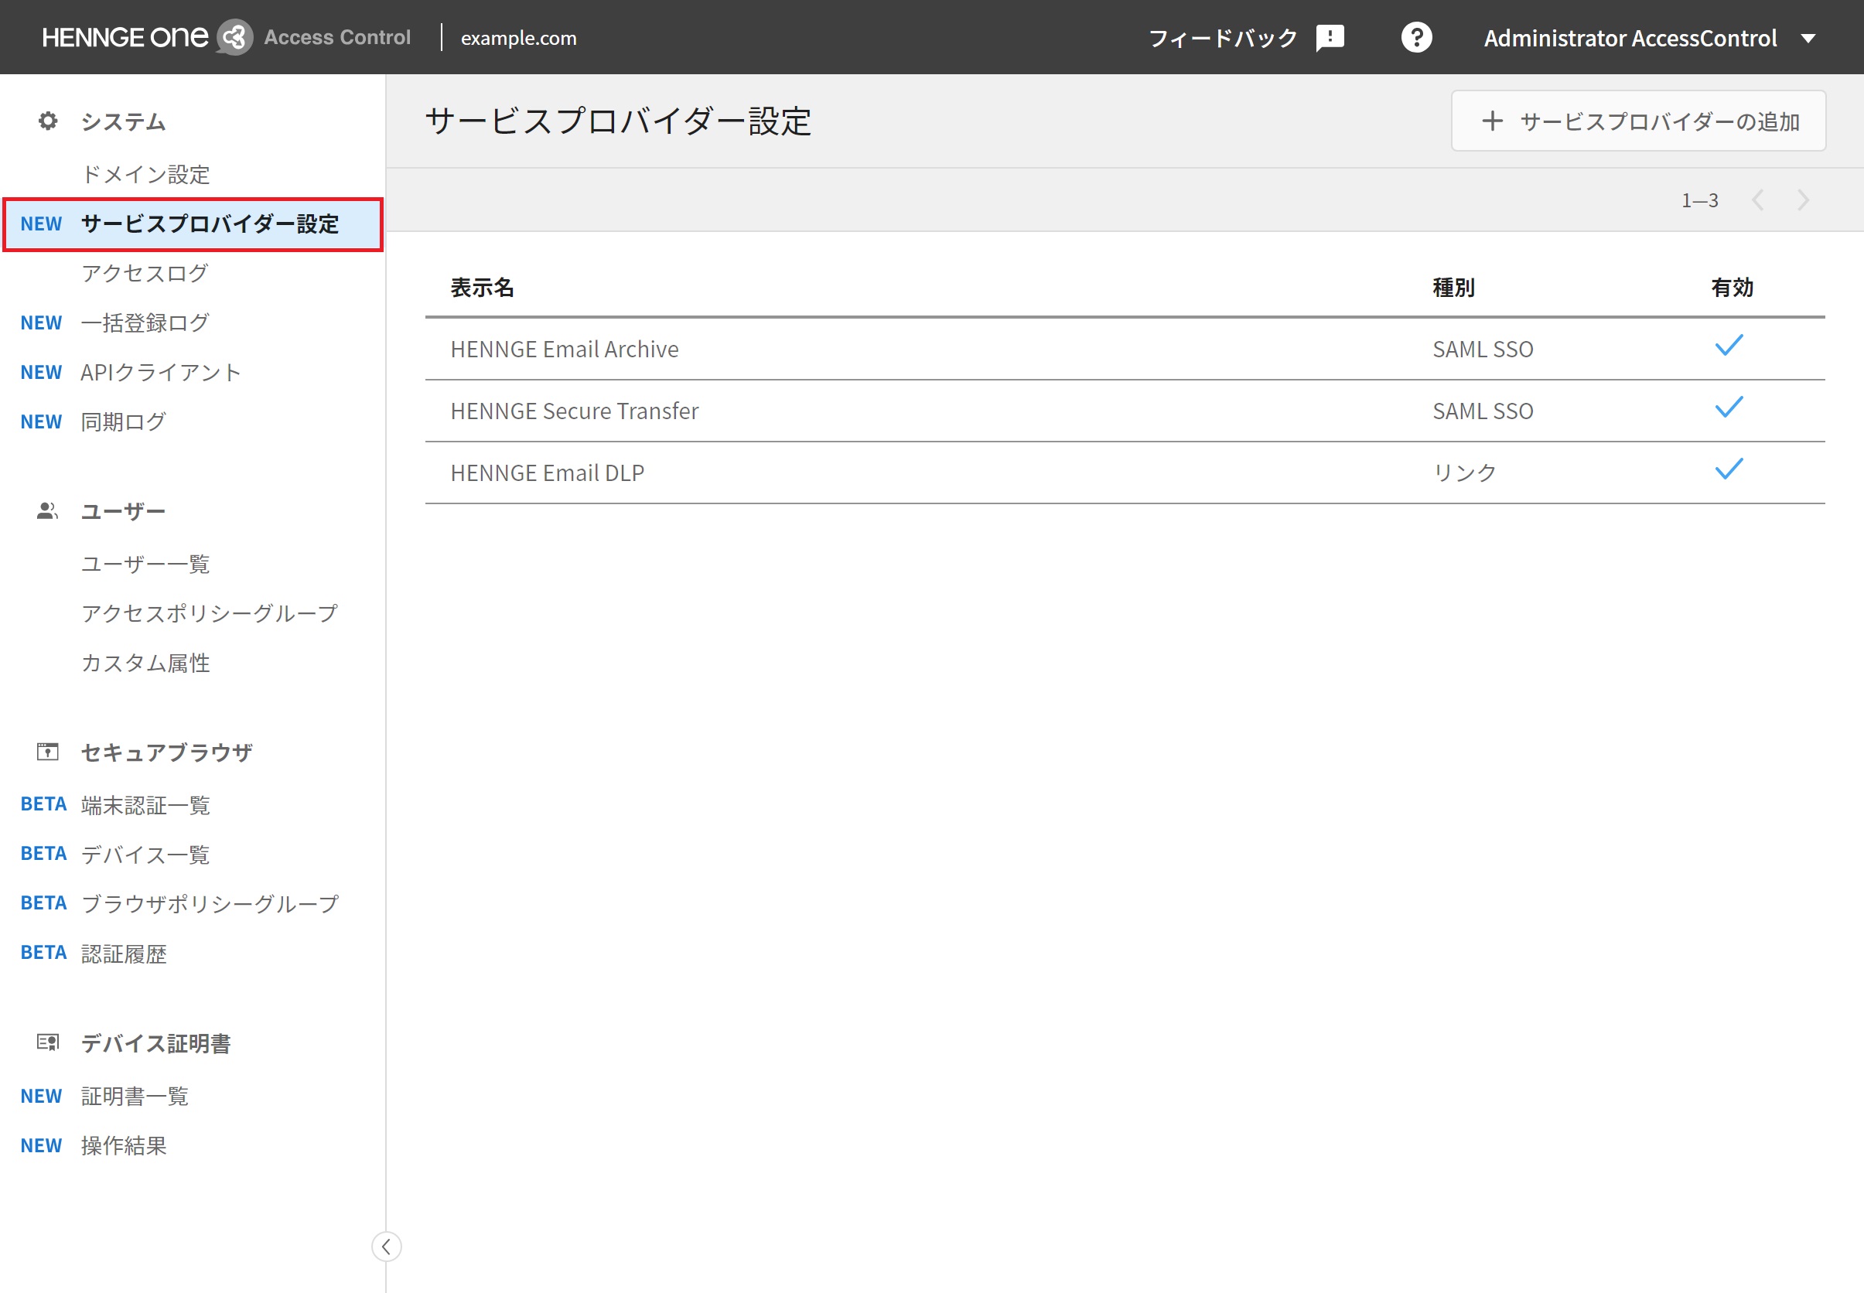Open 操作結果 in the sidebar
This screenshot has height=1293, width=1864.
pyautogui.click(x=123, y=1145)
